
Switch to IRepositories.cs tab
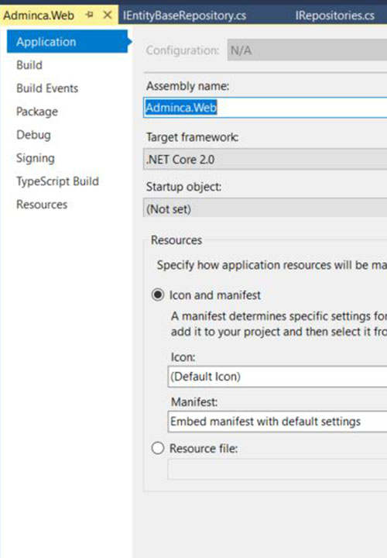click(x=334, y=15)
